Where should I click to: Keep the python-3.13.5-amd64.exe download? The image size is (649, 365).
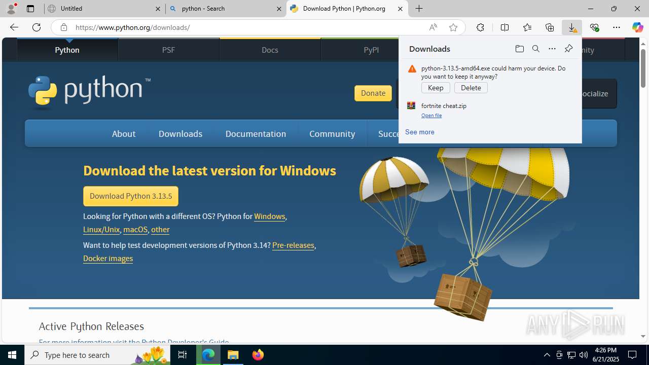click(x=436, y=88)
